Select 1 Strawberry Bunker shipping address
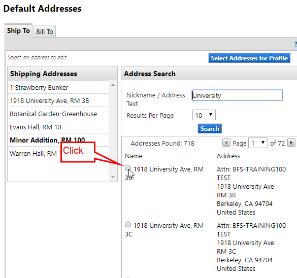 point(58,87)
